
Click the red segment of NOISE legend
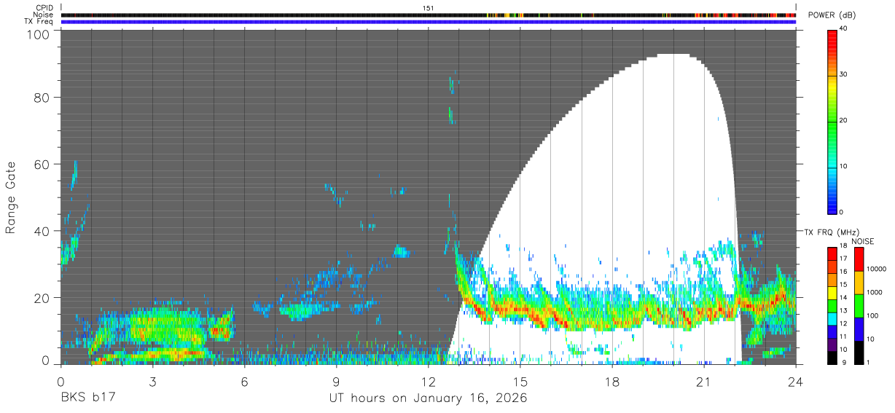tap(858, 259)
